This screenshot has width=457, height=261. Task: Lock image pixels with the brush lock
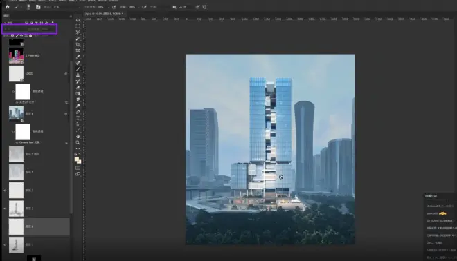[x=17, y=35]
